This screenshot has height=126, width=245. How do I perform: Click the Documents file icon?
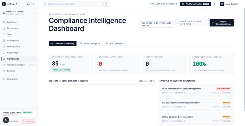point(4,28)
